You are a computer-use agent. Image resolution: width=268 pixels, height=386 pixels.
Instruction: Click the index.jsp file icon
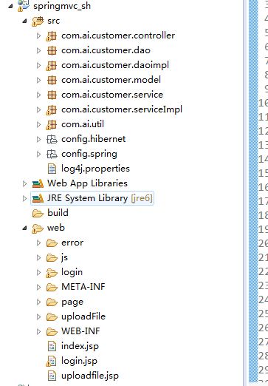click(x=52, y=346)
